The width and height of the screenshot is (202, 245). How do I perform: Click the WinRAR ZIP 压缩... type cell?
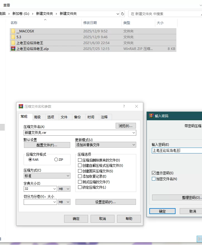click(138, 49)
